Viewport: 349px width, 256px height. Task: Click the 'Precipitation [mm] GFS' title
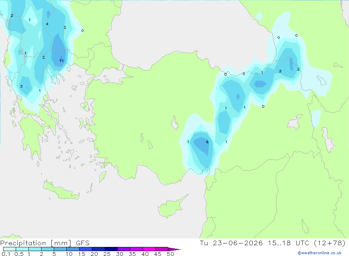coord(45,243)
